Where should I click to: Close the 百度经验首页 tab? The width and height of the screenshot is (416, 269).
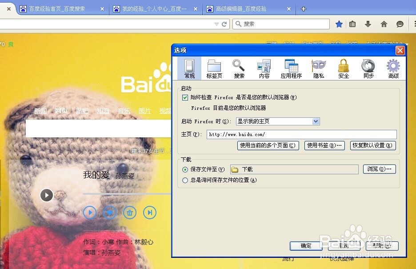(x=102, y=9)
